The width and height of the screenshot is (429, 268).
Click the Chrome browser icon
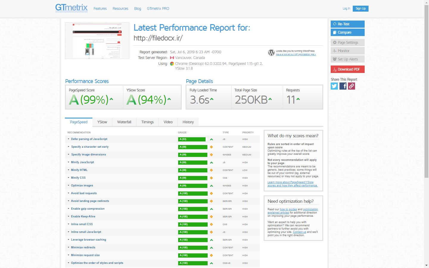click(172, 64)
